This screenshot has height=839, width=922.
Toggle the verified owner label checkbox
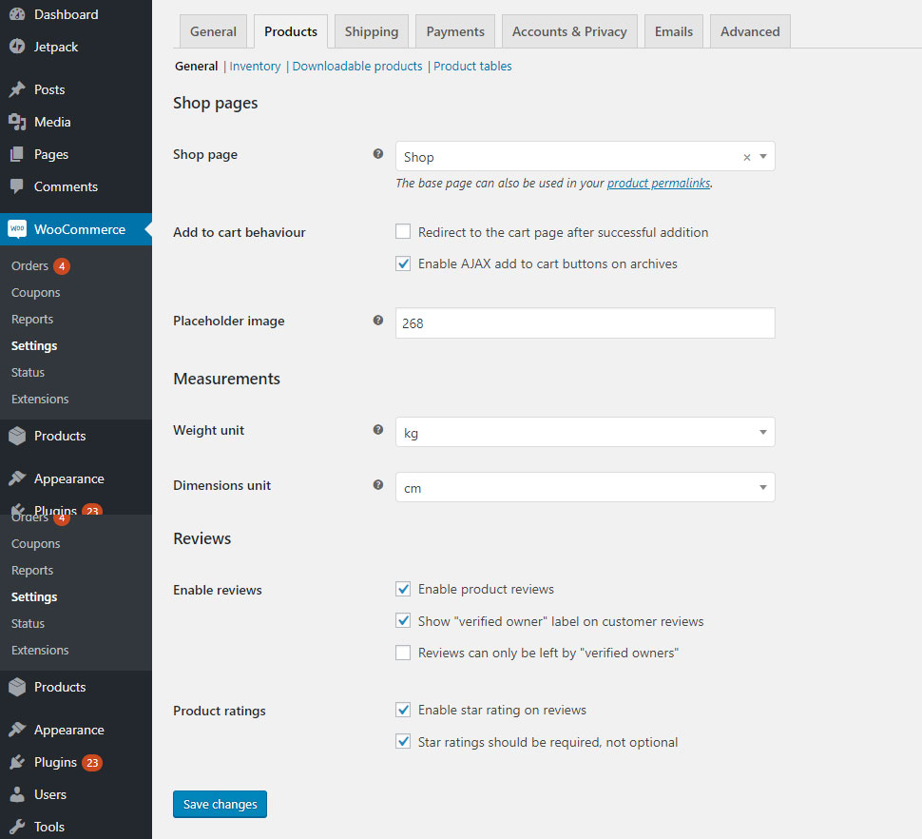tap(403, 620)
